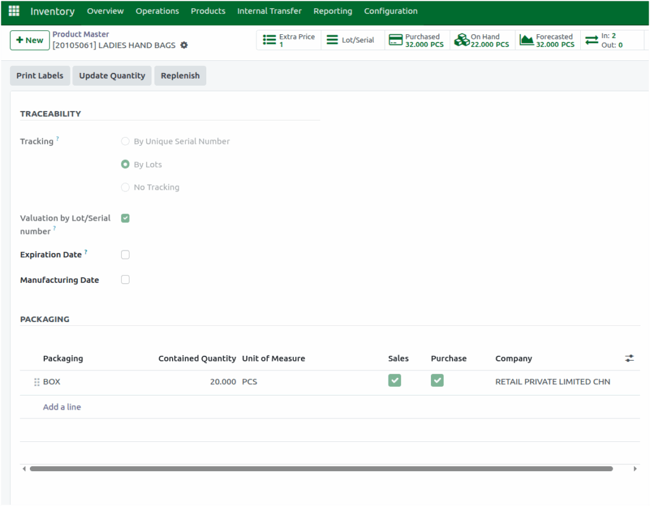
Task: Open the On Hand quantity smart button
Action: click(x=482, y=40)
